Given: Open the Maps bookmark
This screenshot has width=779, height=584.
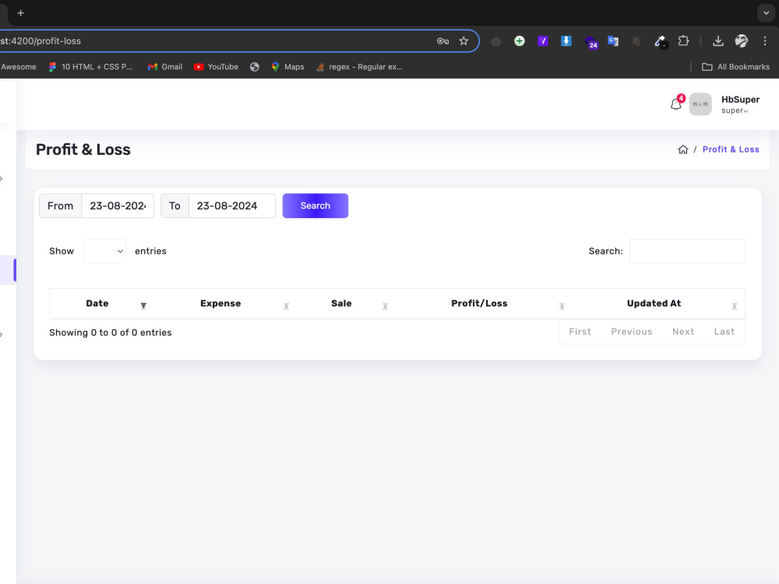Looking at the screenshot, I should coord(287,66).
